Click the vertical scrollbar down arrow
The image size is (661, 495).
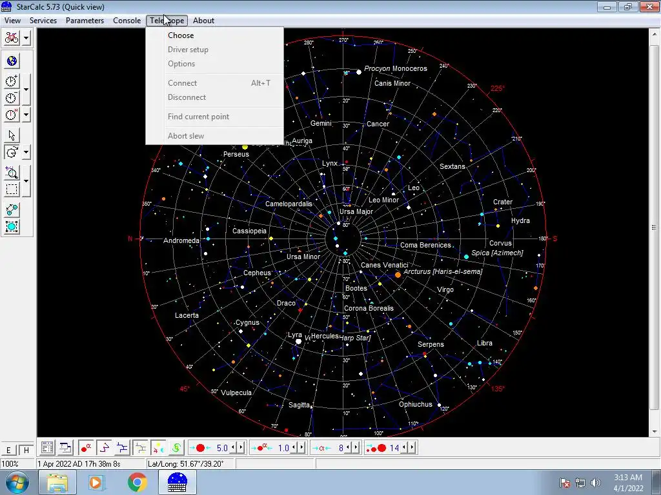tap(655, 431)
